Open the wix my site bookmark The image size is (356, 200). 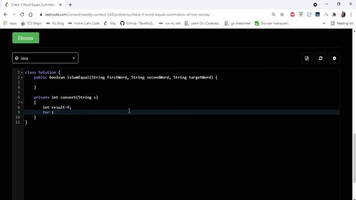[170, 23]
